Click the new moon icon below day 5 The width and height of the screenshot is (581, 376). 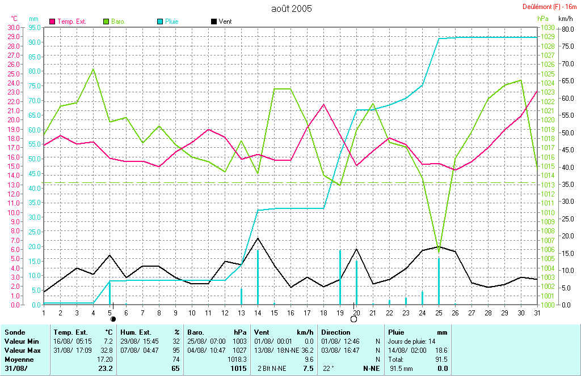pyautogui.click(x=113, y=319)
